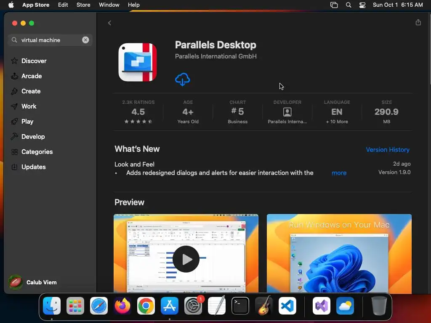Open Finder from the dock
This screenshot has width=431, height=323.
(x=52, y=306)
